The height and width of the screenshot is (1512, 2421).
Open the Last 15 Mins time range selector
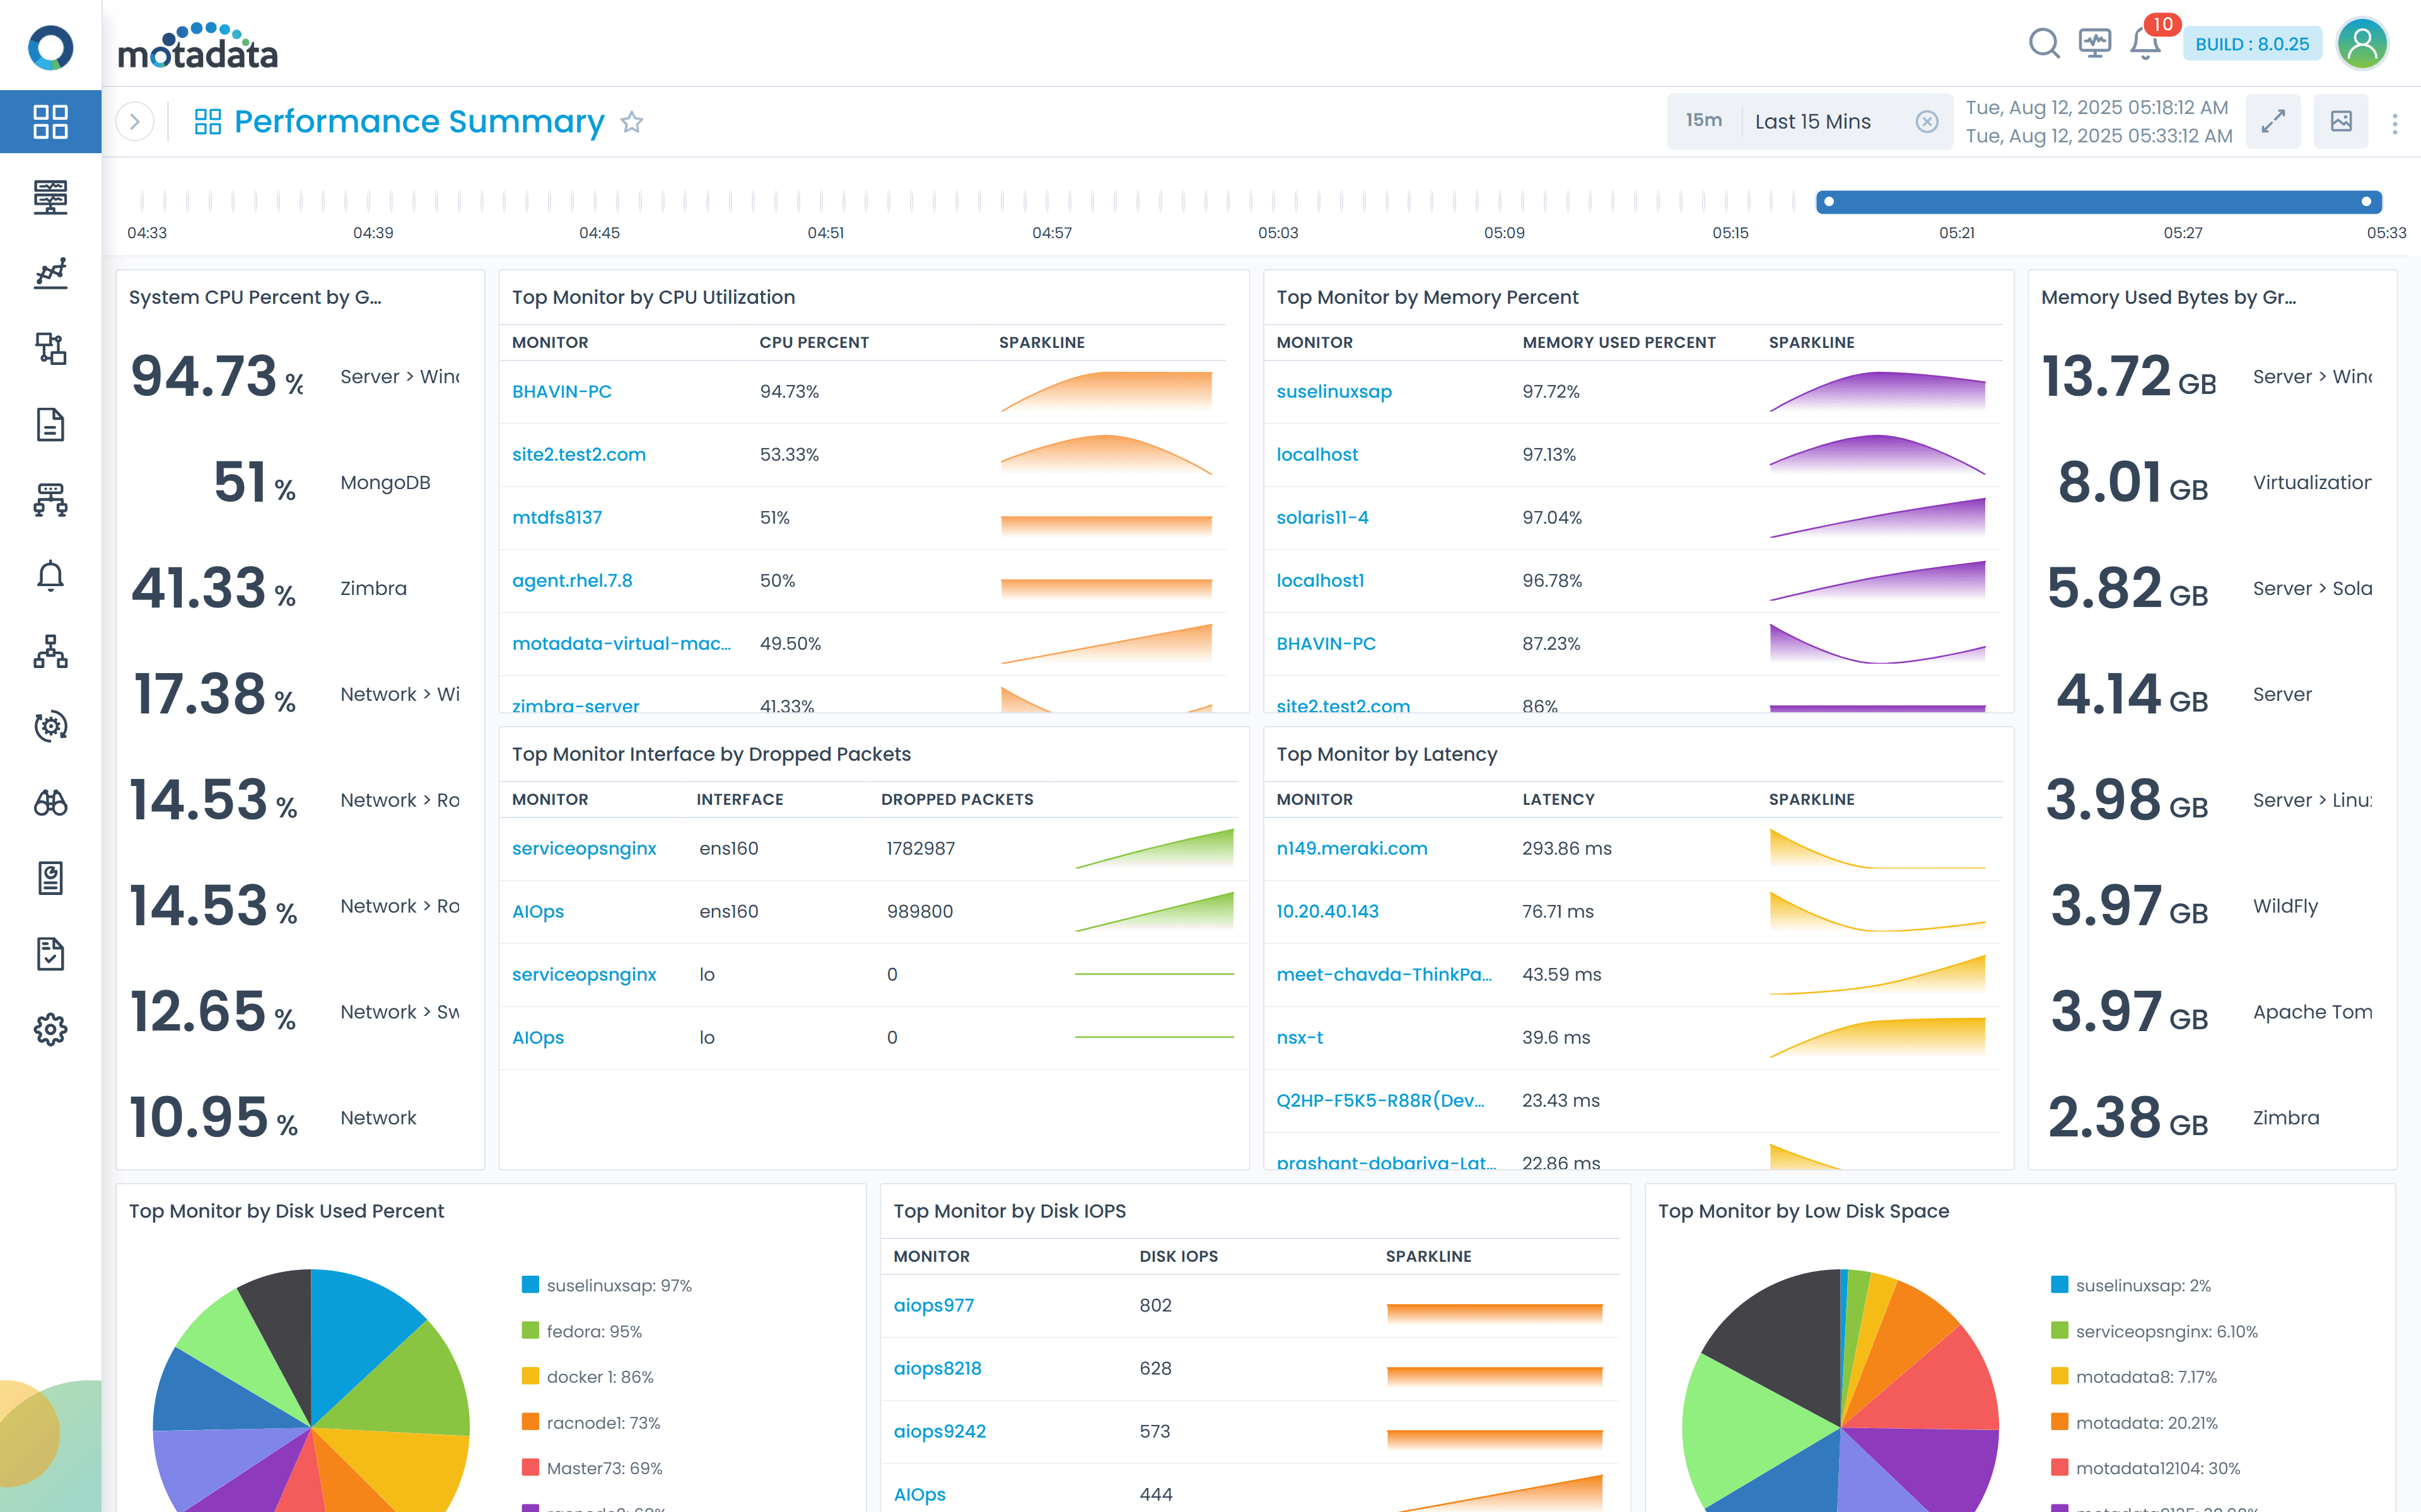tap(1812, 121)
